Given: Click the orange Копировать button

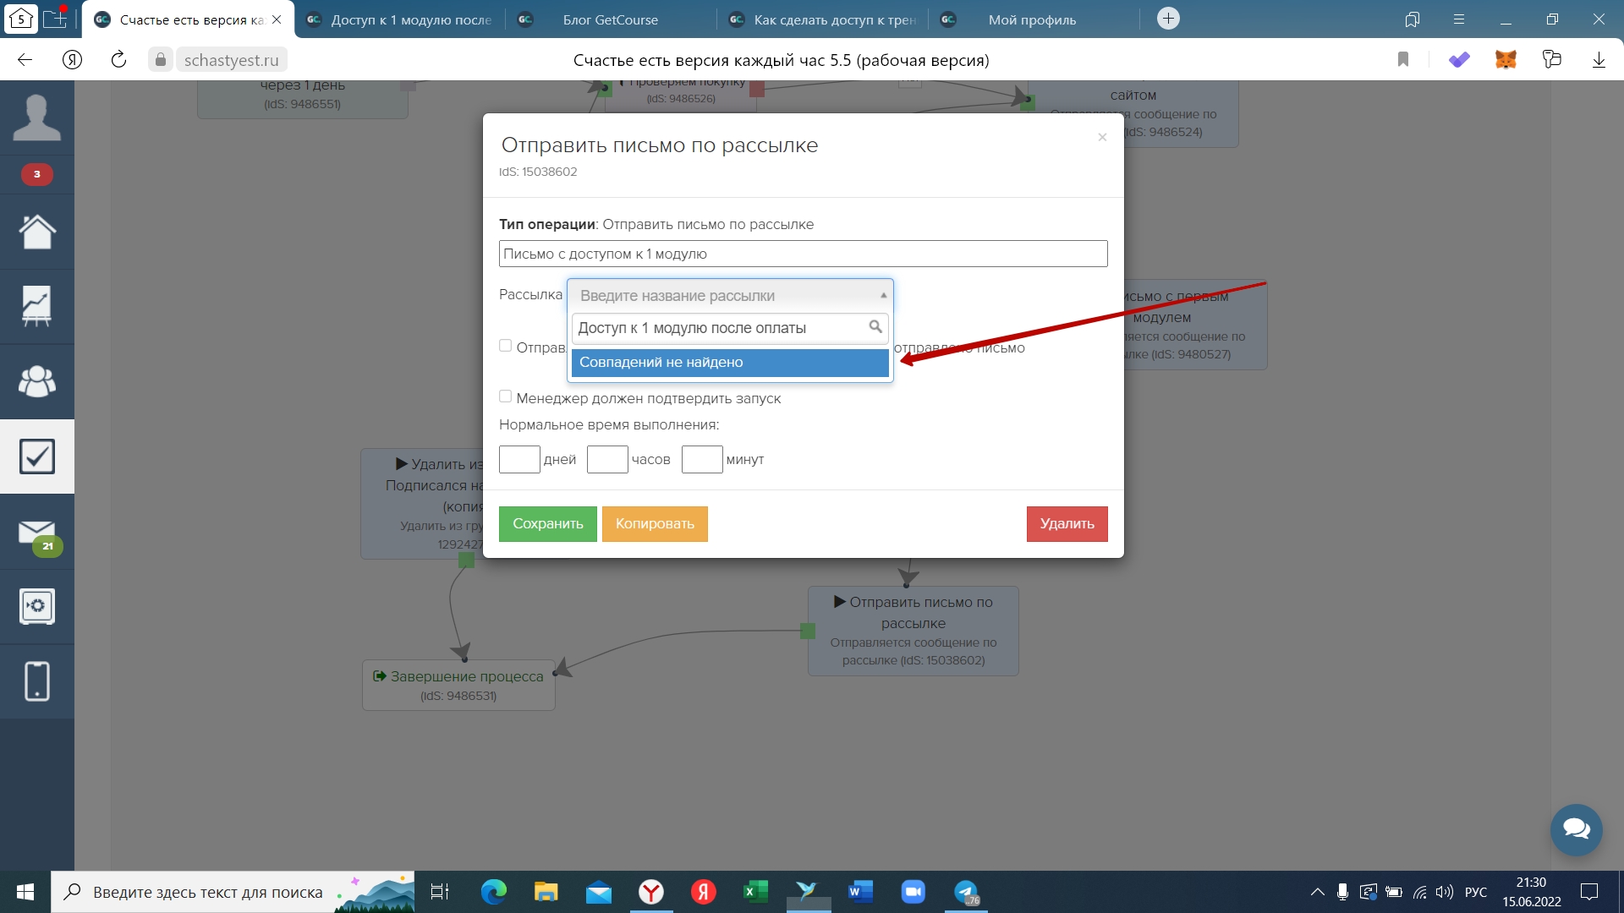Looking at the screenshot, I should click(x=655, y=524).
